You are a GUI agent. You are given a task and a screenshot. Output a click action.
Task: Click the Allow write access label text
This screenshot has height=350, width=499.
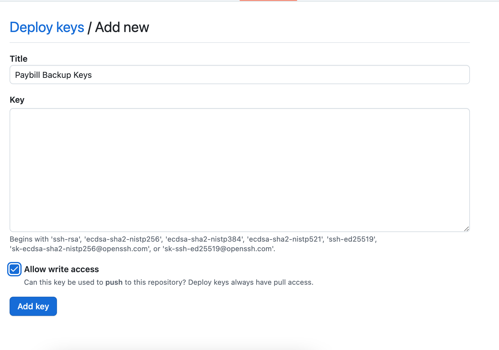pyautogui.click(x=61, y=269)
